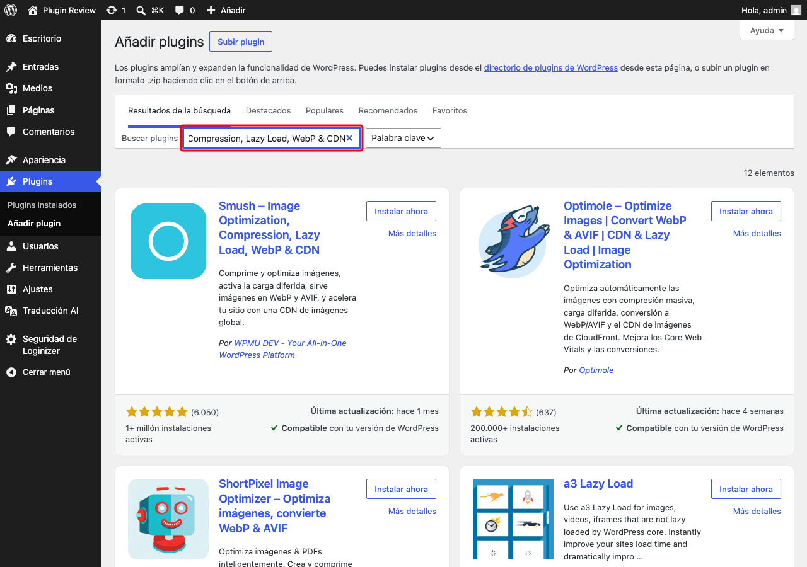Open the updates icon in admin bar

point(112,10)
